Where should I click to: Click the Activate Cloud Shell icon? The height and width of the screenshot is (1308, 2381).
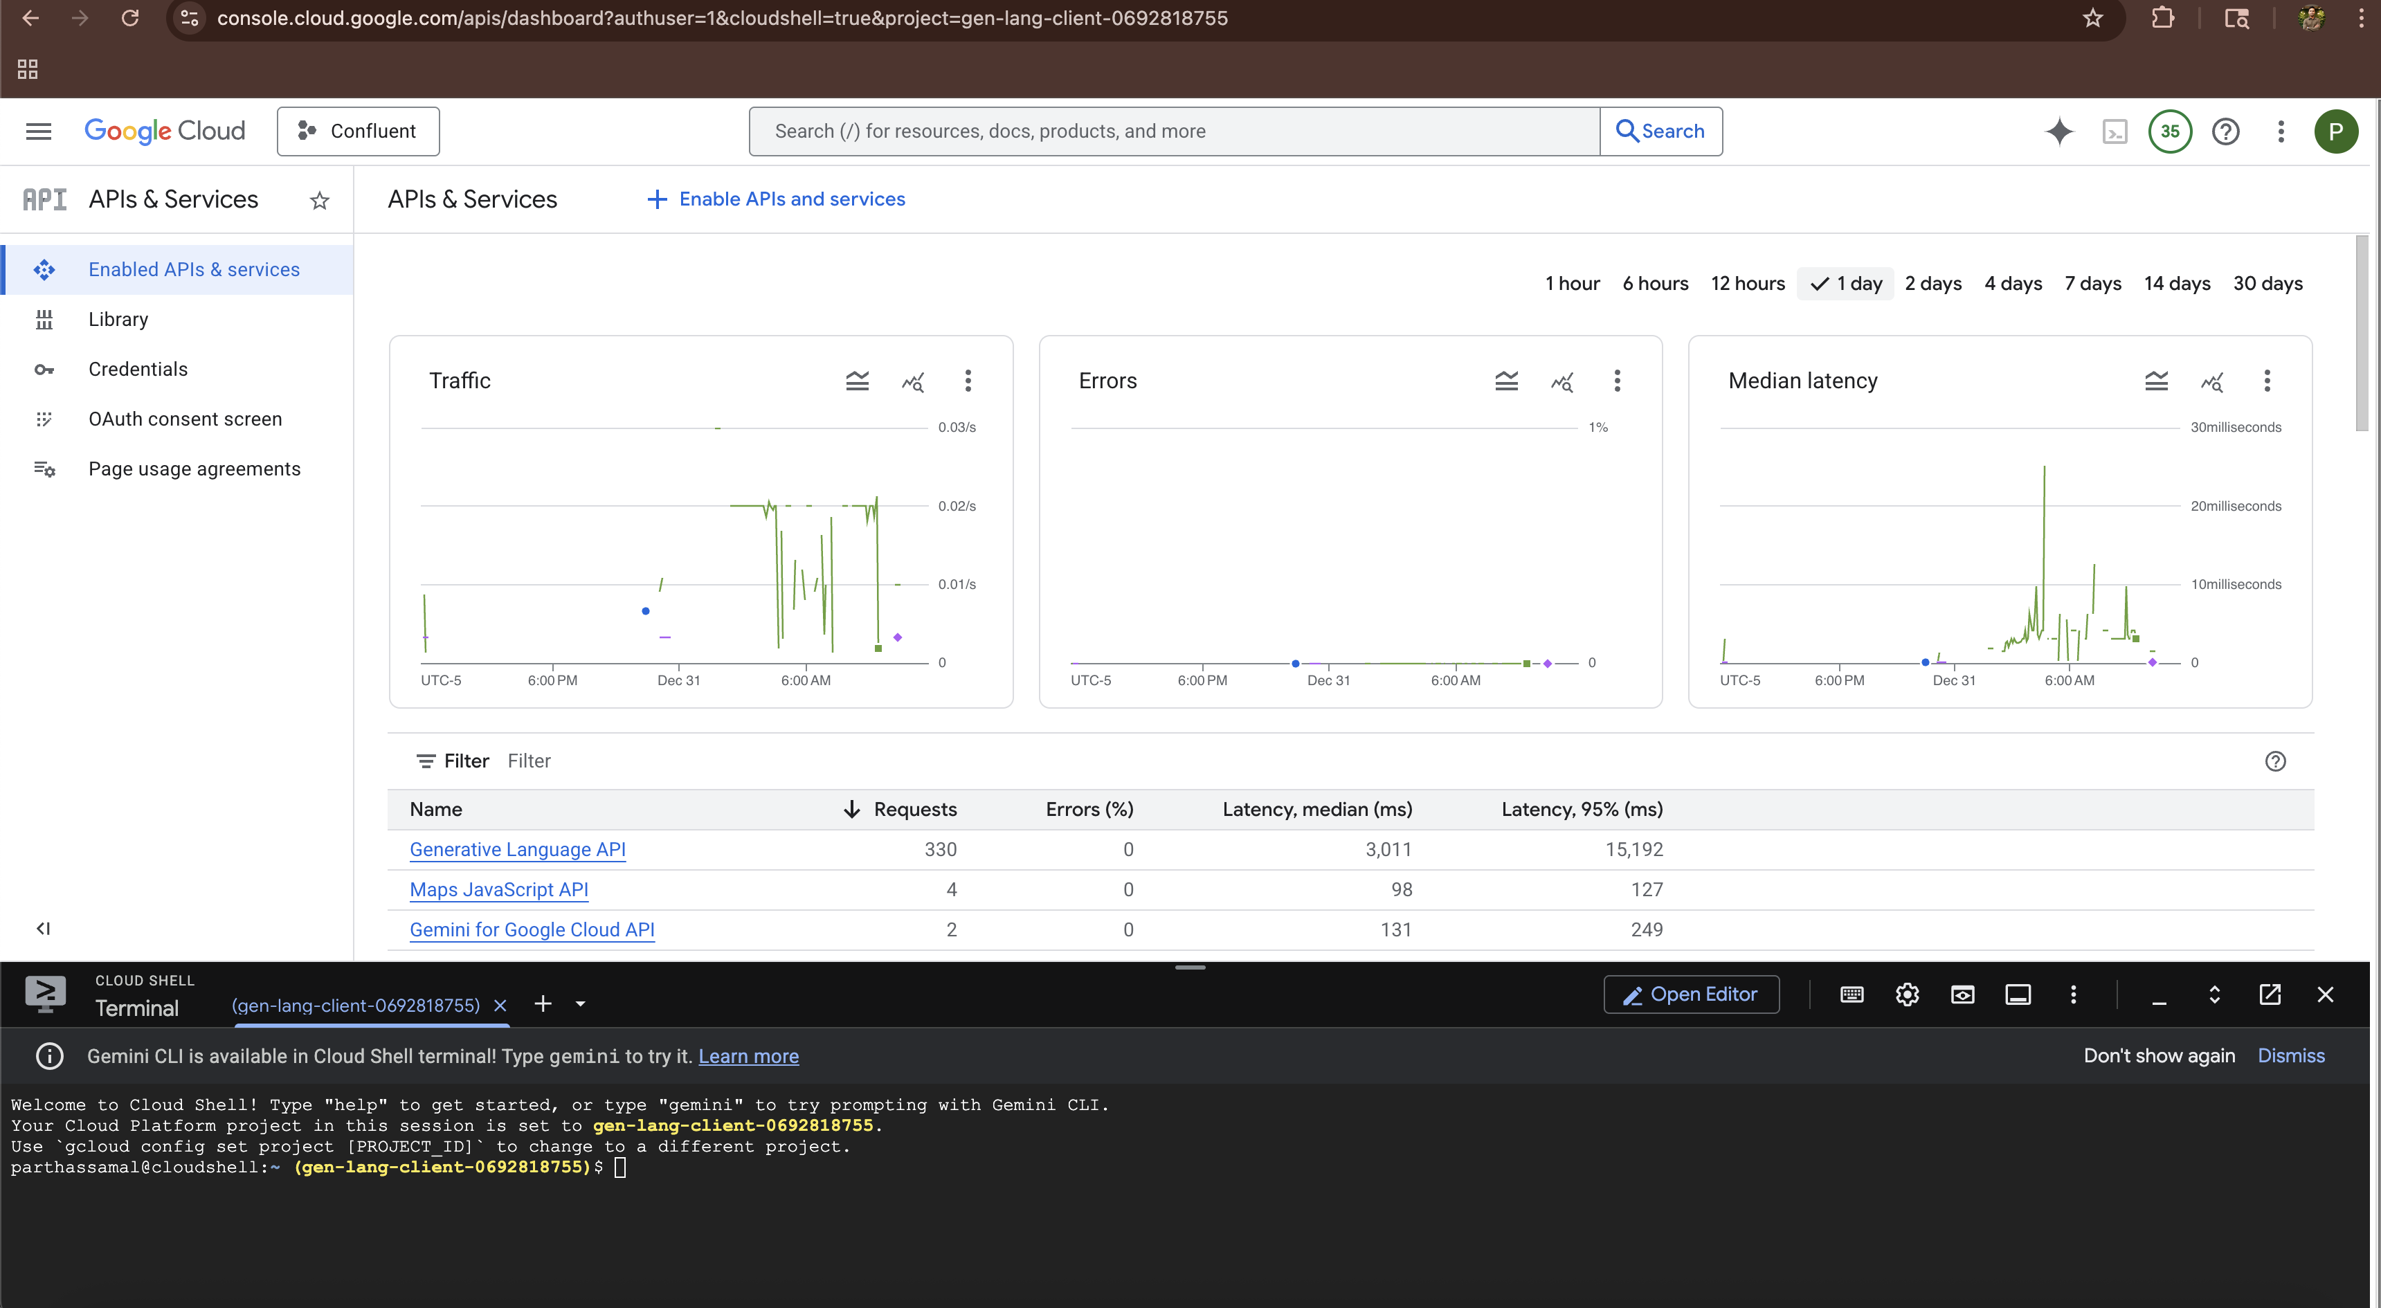click(x=2115, y=131)
